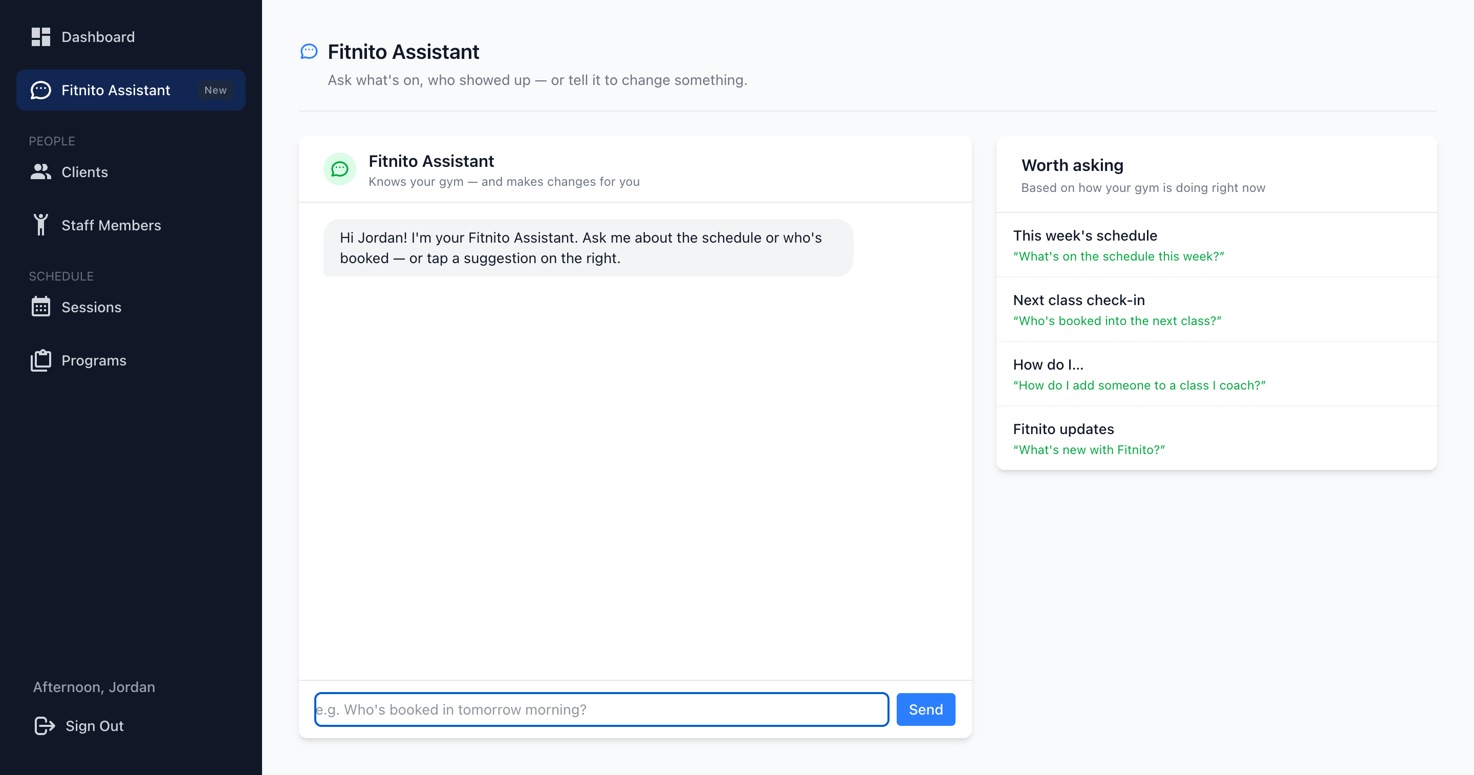Select the "How do I..." suggestion
Image resolution: width=1474 pixels, height=775 pixels.
coord(1216,374)
